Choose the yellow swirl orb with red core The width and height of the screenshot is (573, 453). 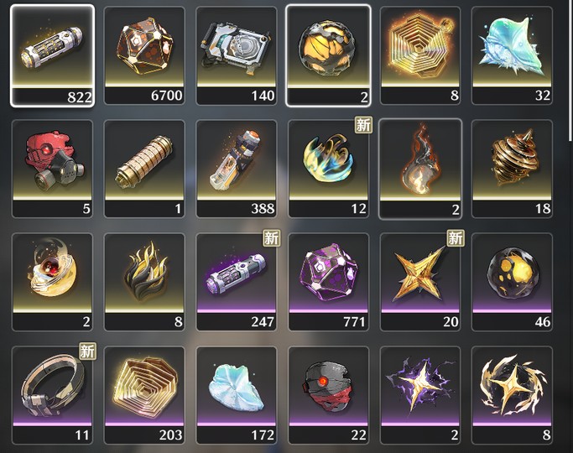pyautogui.click(x=52, y=282)
